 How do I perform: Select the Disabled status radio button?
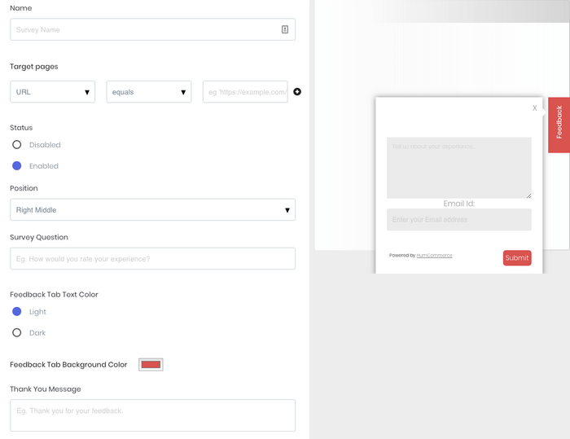17,145
